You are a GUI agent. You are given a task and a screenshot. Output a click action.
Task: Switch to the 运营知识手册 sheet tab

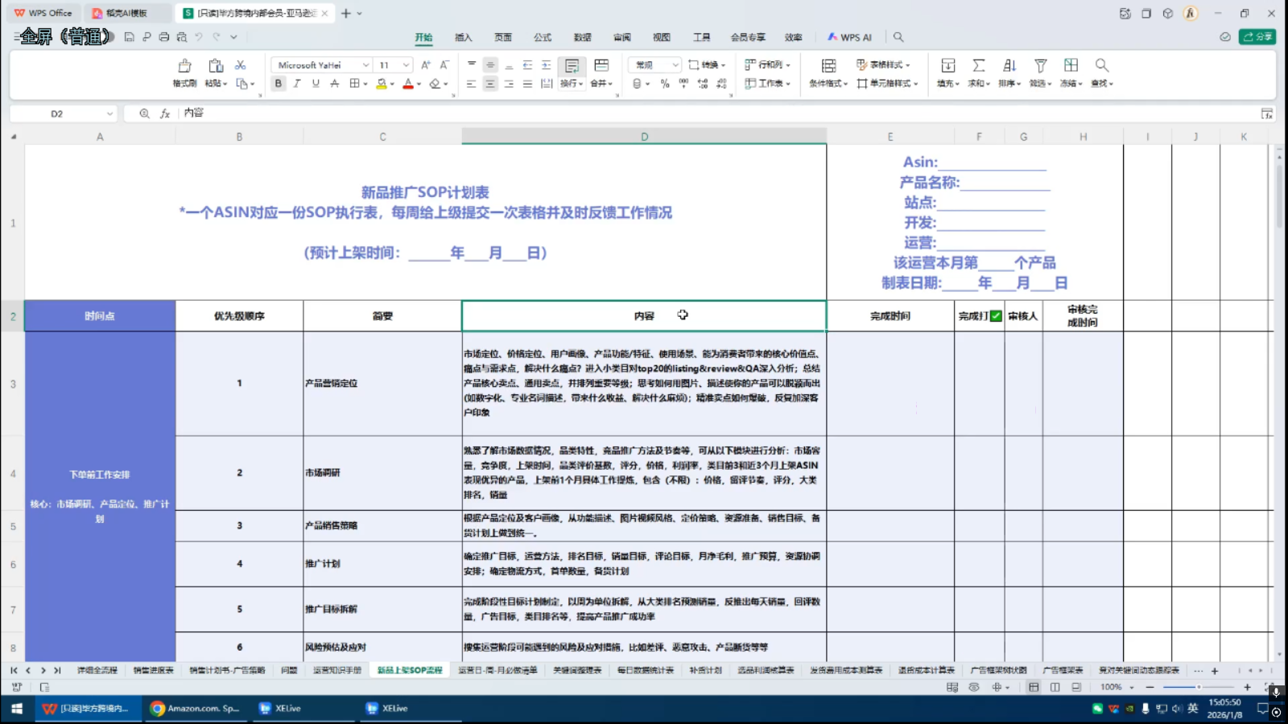tap(337, 670)
